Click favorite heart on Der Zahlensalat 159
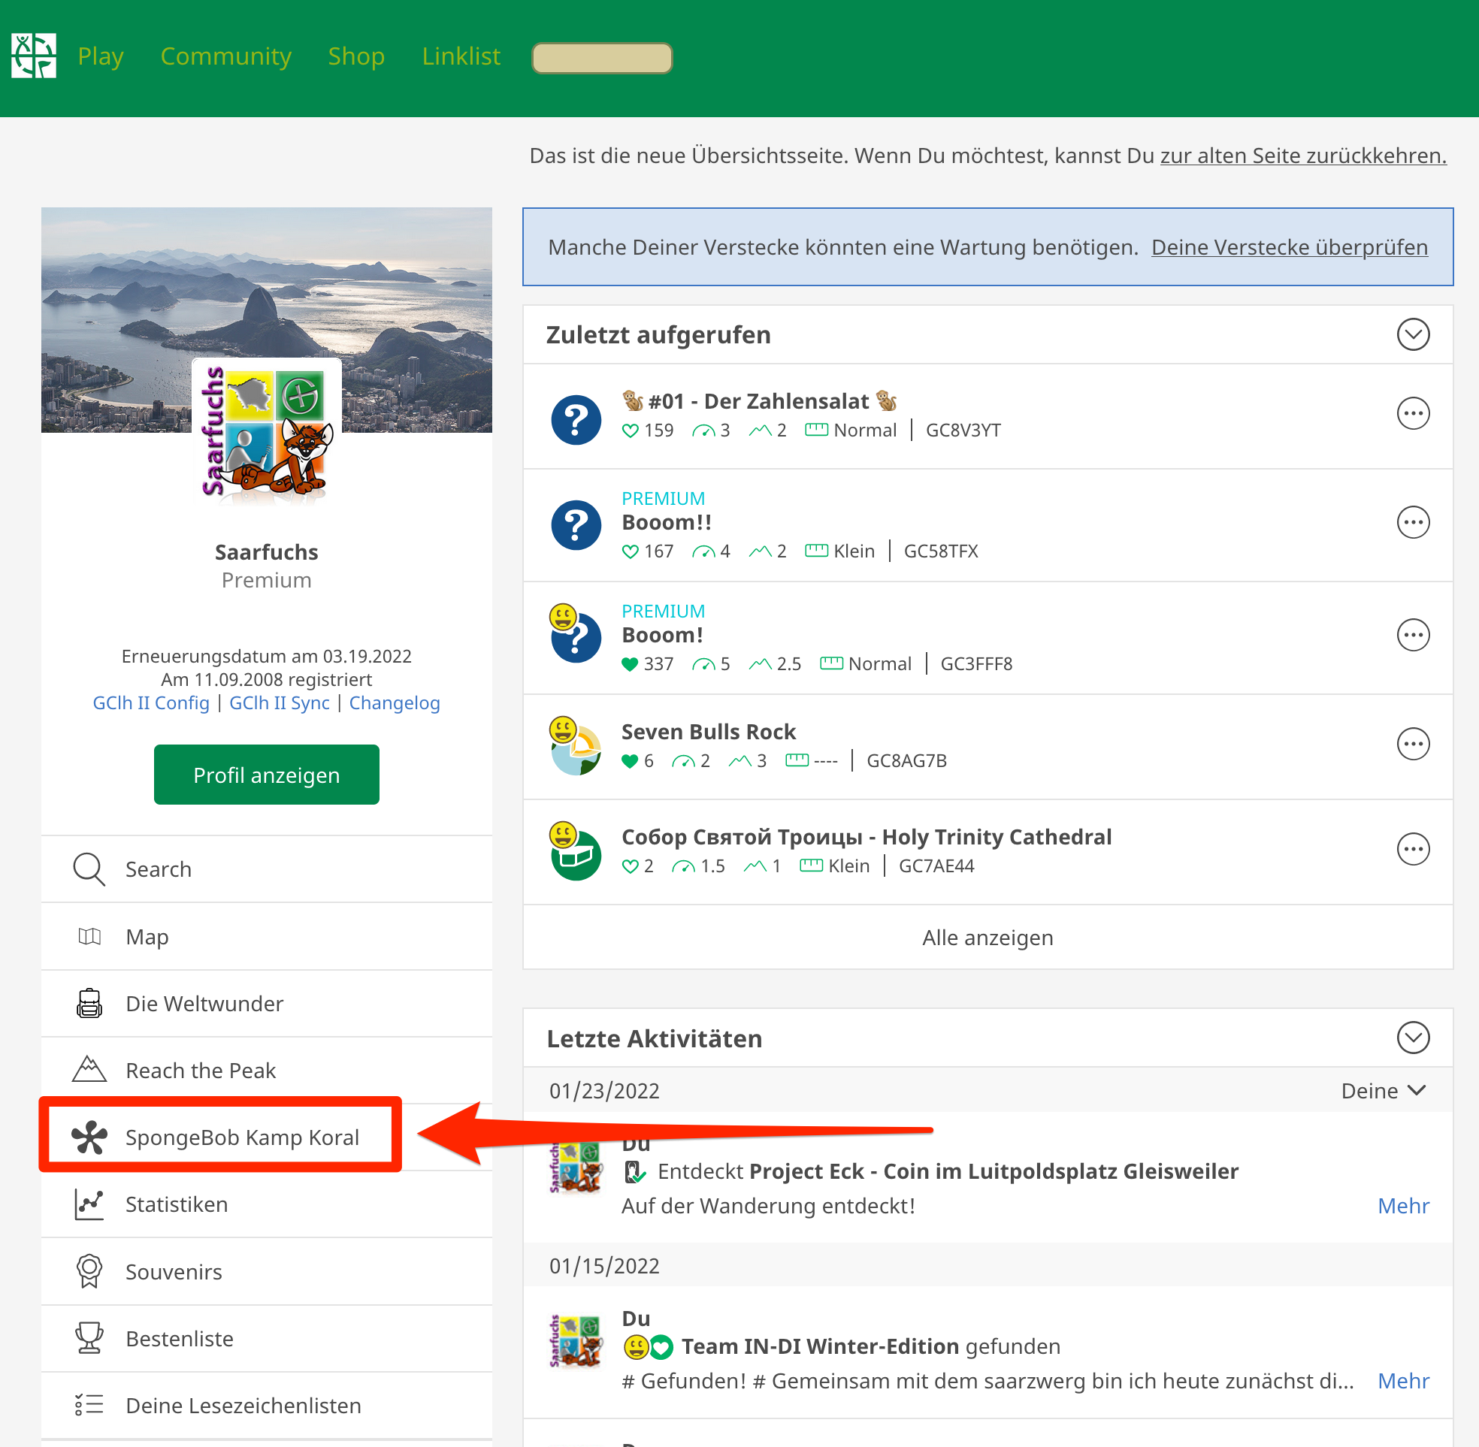This screenshot has width=1479, height=1447. click(x=629, y=431)
